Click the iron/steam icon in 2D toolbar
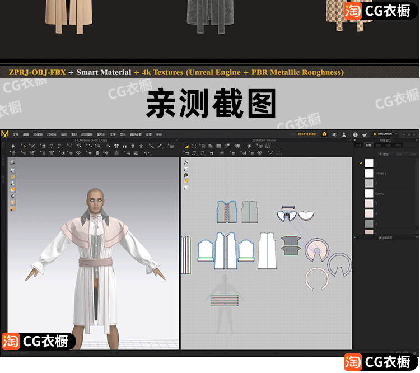420x373 pixels. pyautogui.click(x=222, y=153)
